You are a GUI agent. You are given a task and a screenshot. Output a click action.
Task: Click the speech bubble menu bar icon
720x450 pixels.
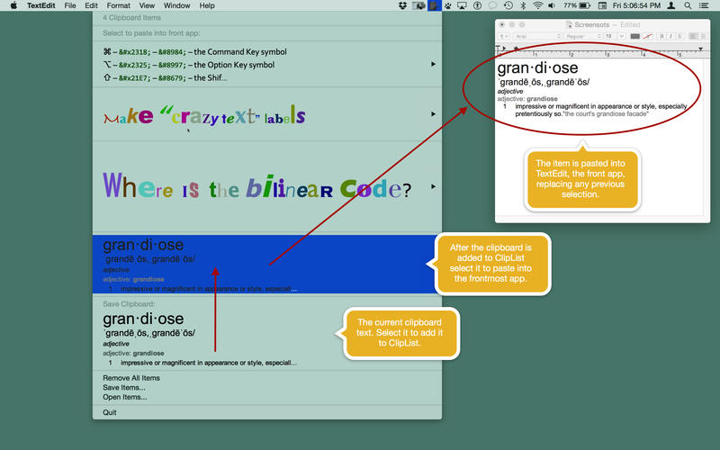[x=492, y=5]
